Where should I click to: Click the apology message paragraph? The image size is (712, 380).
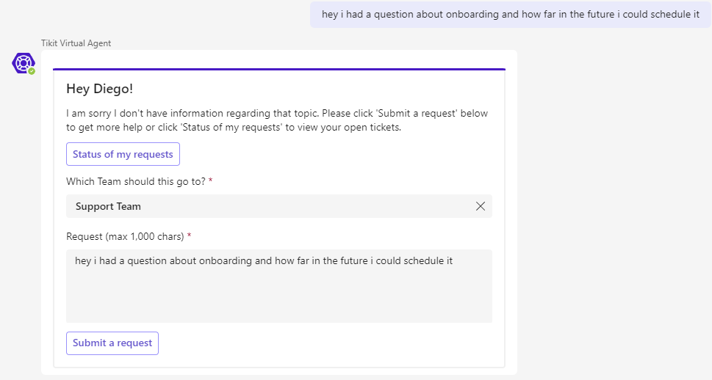[x=277, y=120]
